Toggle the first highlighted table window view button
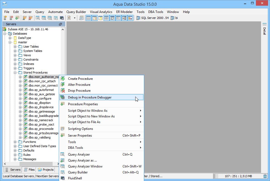270x181 pixels. click(x=88, y=18)
